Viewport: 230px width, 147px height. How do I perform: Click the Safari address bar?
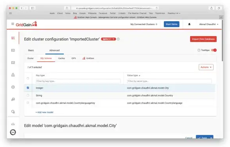[115, 8]
